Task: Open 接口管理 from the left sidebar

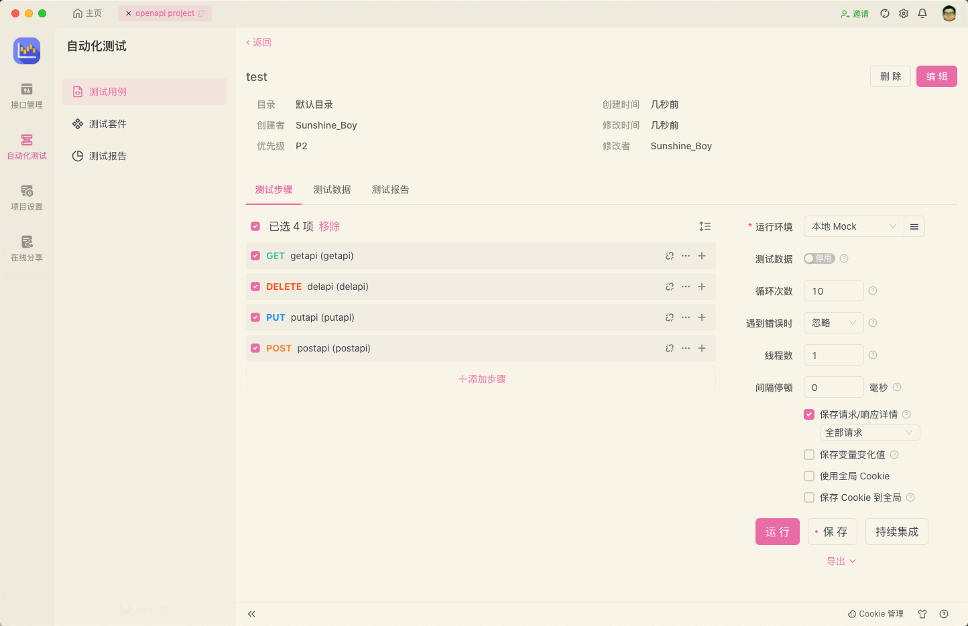Action: (x=27, y=96)
